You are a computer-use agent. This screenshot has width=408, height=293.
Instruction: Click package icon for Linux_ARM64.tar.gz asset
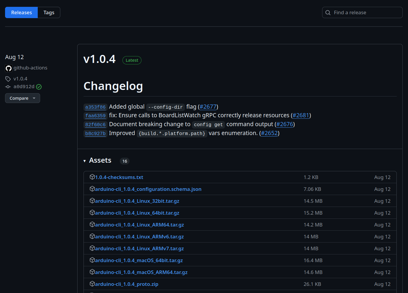point(92,224)
